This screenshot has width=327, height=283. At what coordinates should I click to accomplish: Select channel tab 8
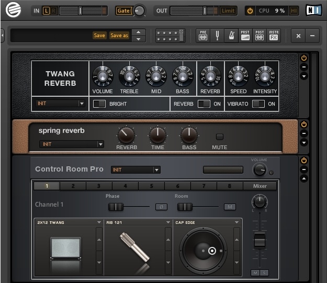[x=230, y=186]
